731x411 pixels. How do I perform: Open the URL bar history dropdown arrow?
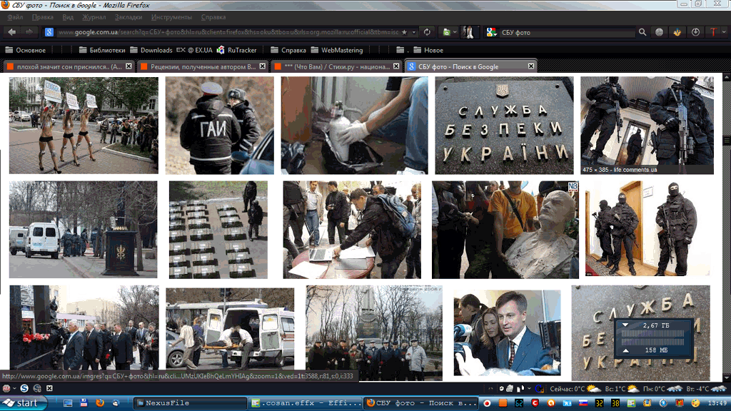coord(414,32)
